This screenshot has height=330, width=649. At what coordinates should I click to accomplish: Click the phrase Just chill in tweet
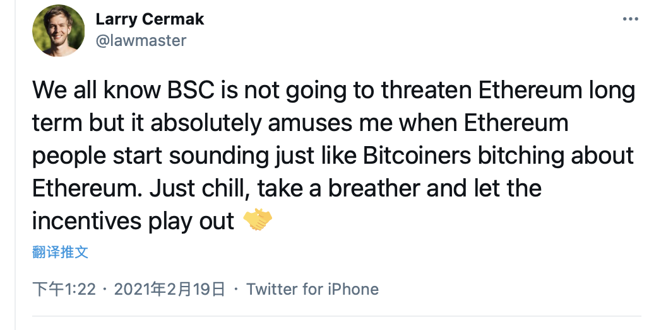[199, 188]
